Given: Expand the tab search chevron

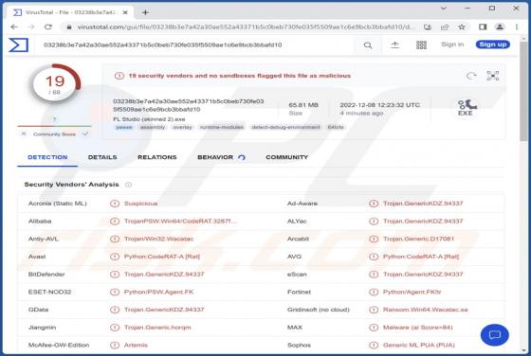Looking at the screenshot, I should [x=444, y=9].
